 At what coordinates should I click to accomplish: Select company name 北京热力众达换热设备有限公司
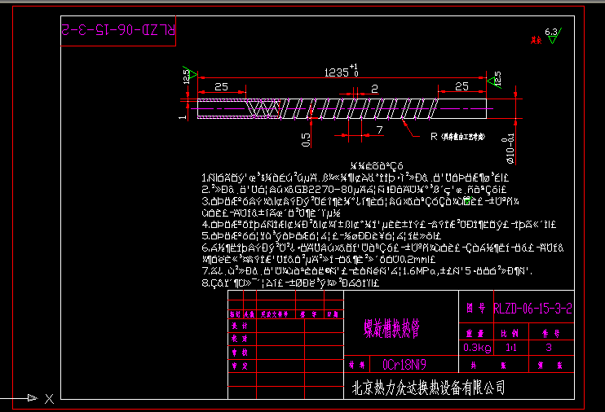pyautogui.click(x=428, y=388)
